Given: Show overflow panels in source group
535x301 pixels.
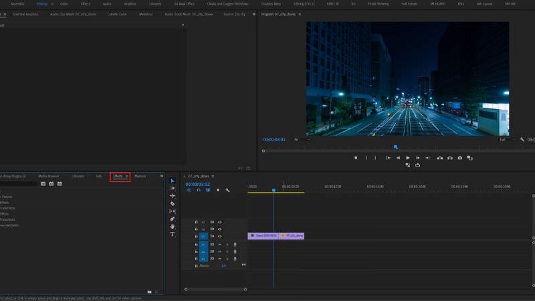Looking at the screenshot, I should click(254, 14).
